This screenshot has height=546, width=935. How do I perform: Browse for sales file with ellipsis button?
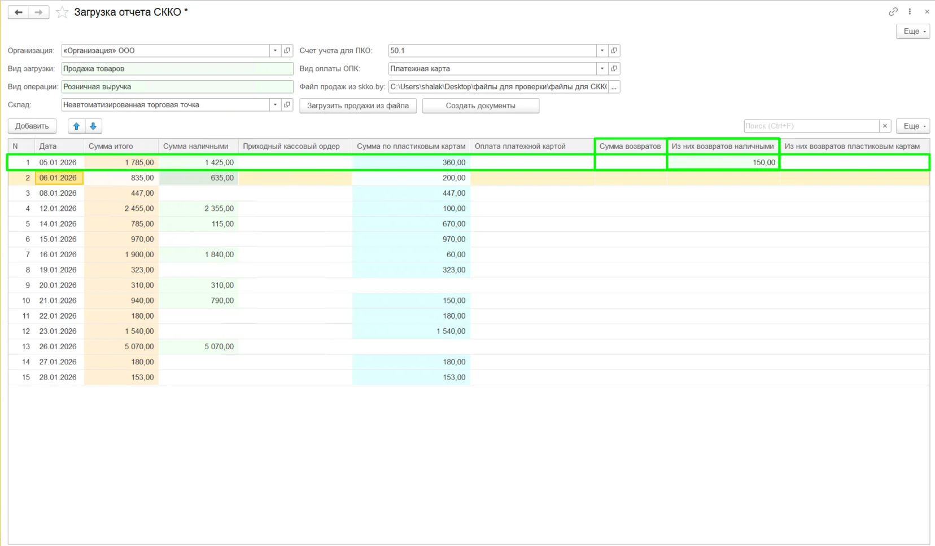[614, 87]
